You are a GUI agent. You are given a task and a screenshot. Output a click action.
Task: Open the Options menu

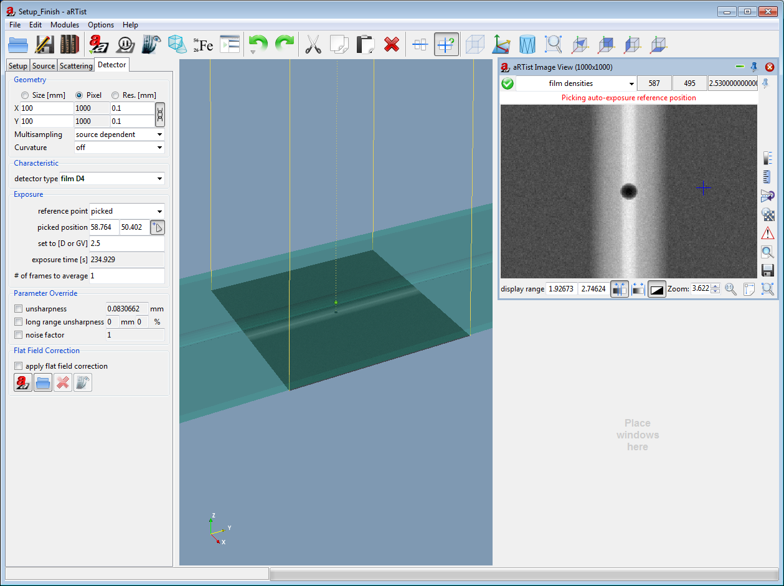point(101,25)
